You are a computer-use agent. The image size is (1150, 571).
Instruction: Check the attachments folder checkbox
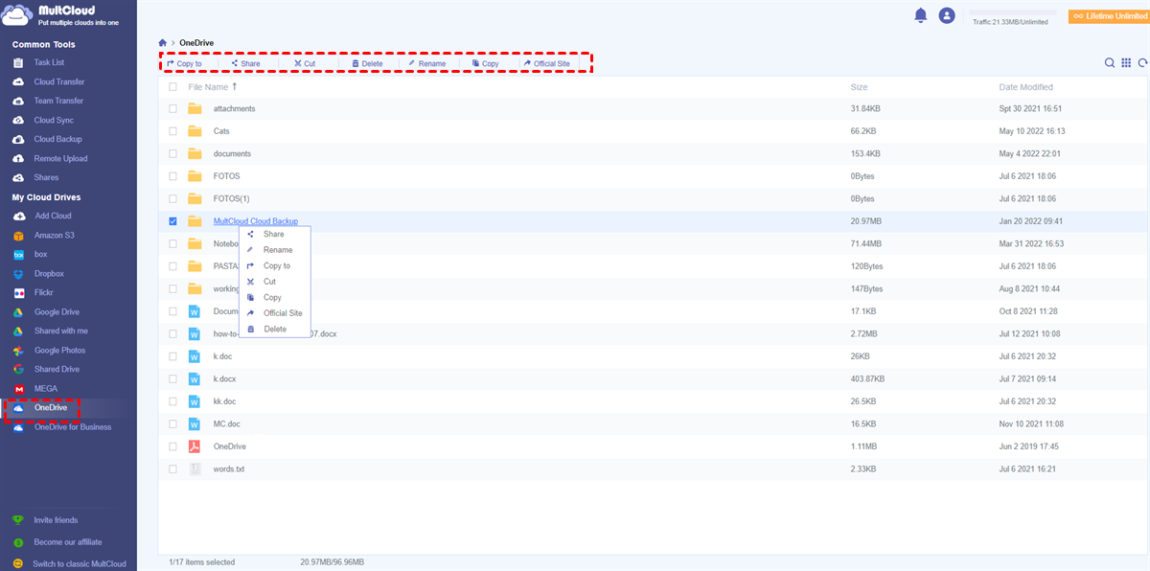[172, 108]
